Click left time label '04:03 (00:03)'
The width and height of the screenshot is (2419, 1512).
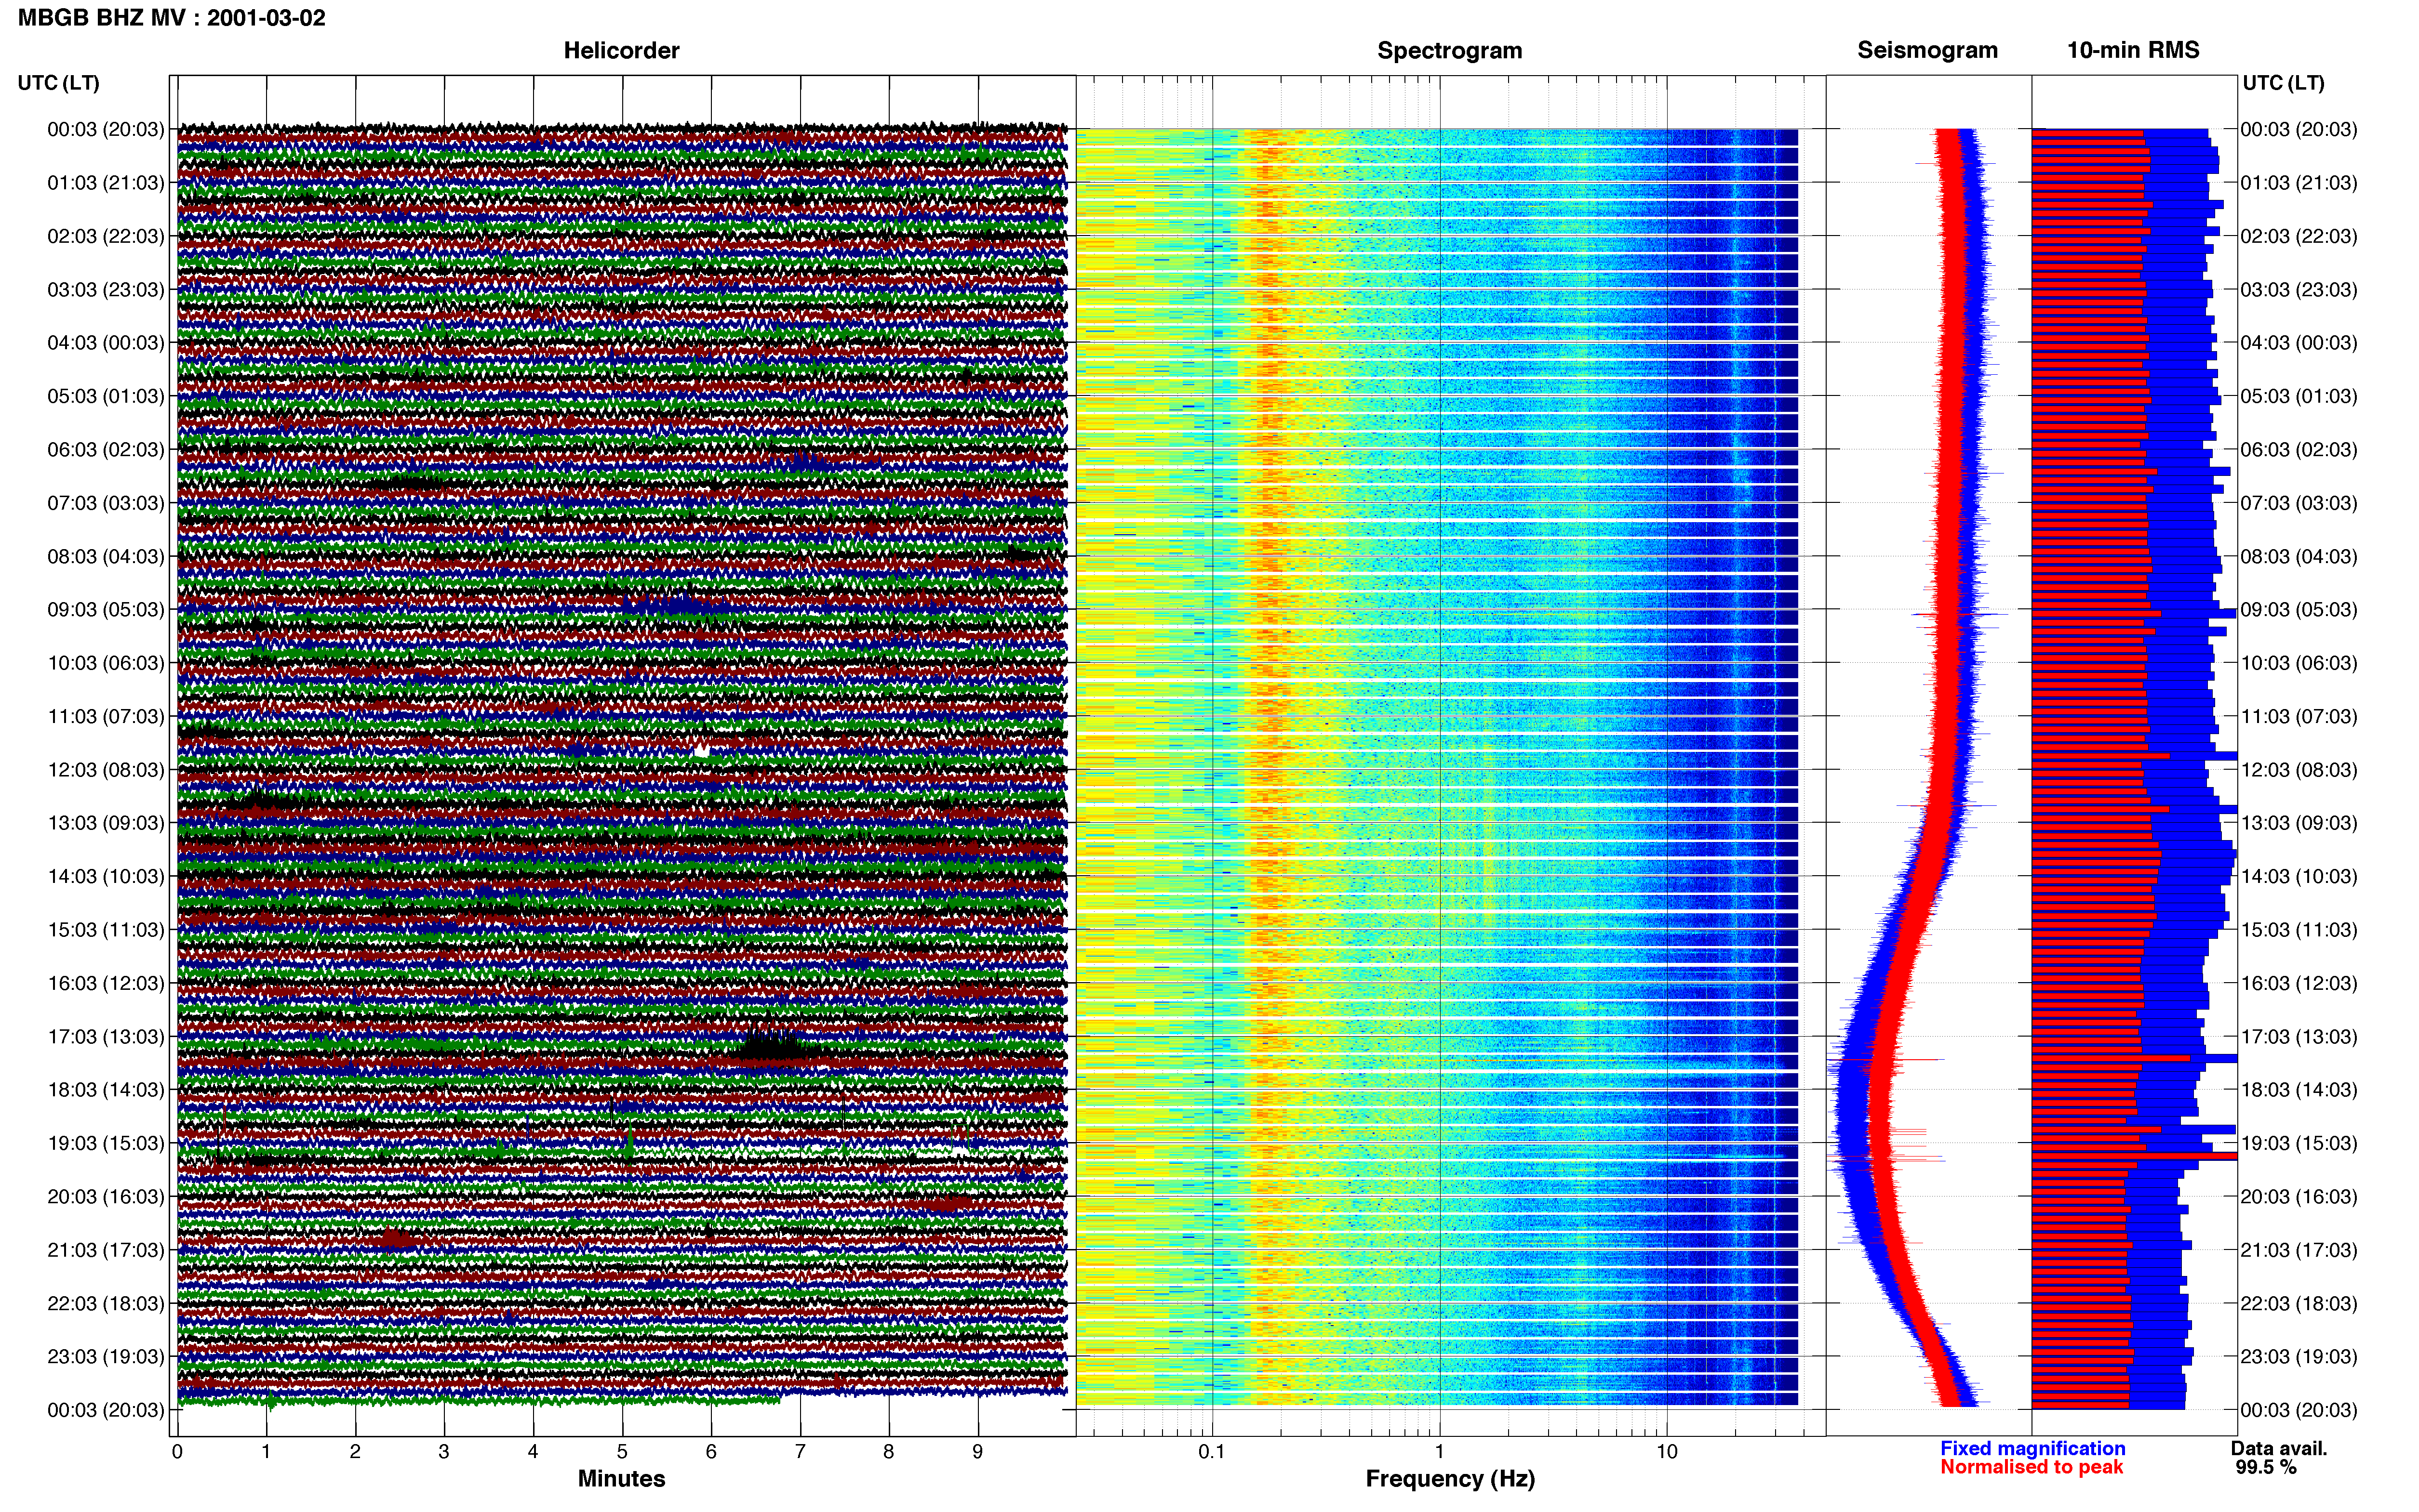(x=105, y=343)
